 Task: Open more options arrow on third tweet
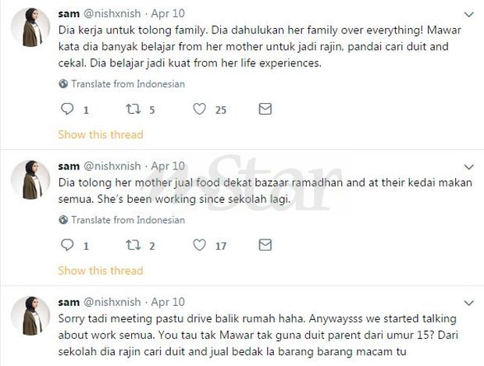pos(468,302)
